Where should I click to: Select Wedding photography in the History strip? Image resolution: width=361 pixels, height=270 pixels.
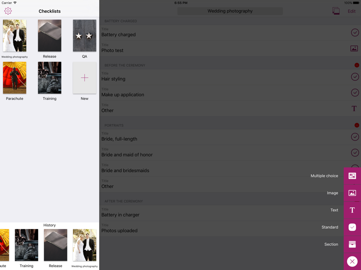pos(84,245)
